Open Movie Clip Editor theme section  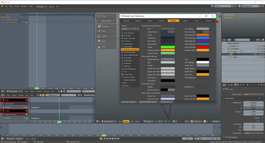point(130,80)
